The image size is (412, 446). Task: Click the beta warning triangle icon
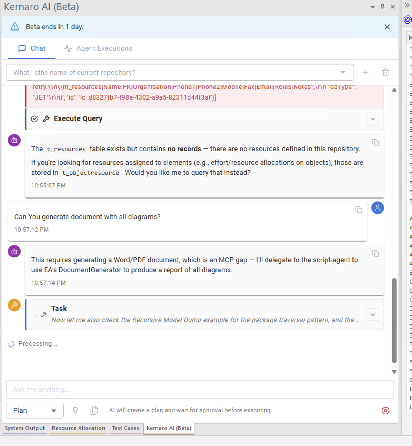[15, 27]
